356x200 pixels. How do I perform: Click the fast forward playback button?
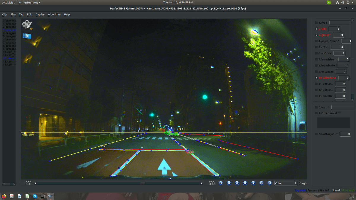point(261,183)
